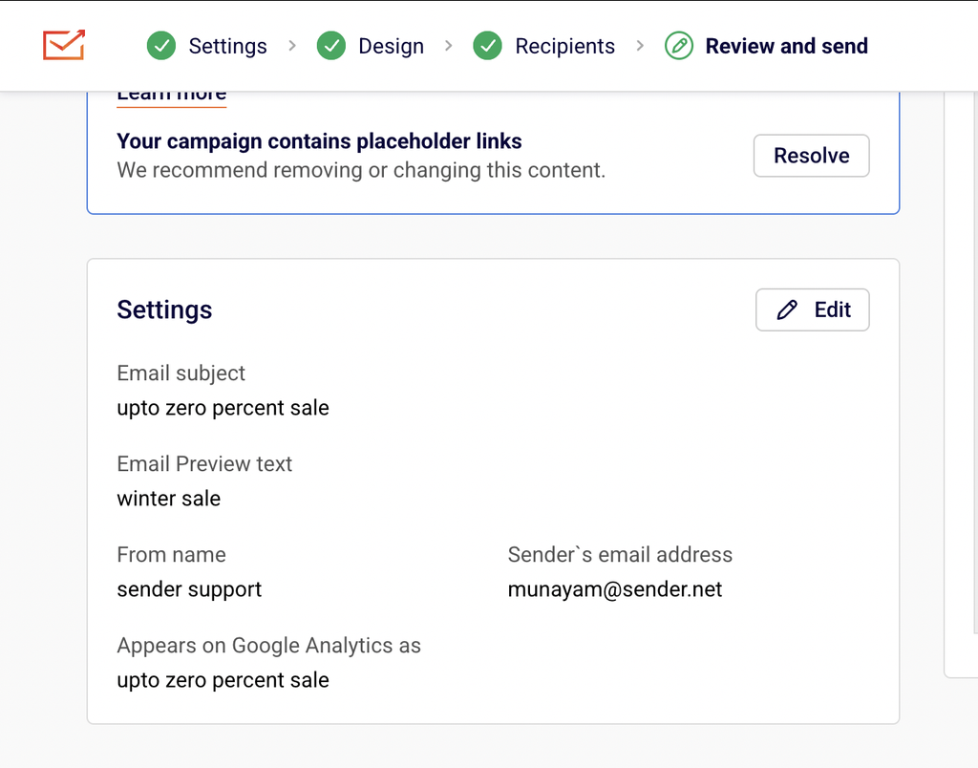Click the 'From name' label
978x768 pixels.
[x=172, y=555]
